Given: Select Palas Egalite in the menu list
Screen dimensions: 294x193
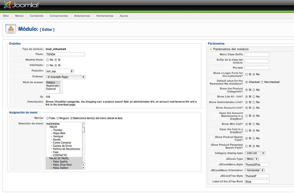Looking at the screenshot, I should click(x=64, y=162).
